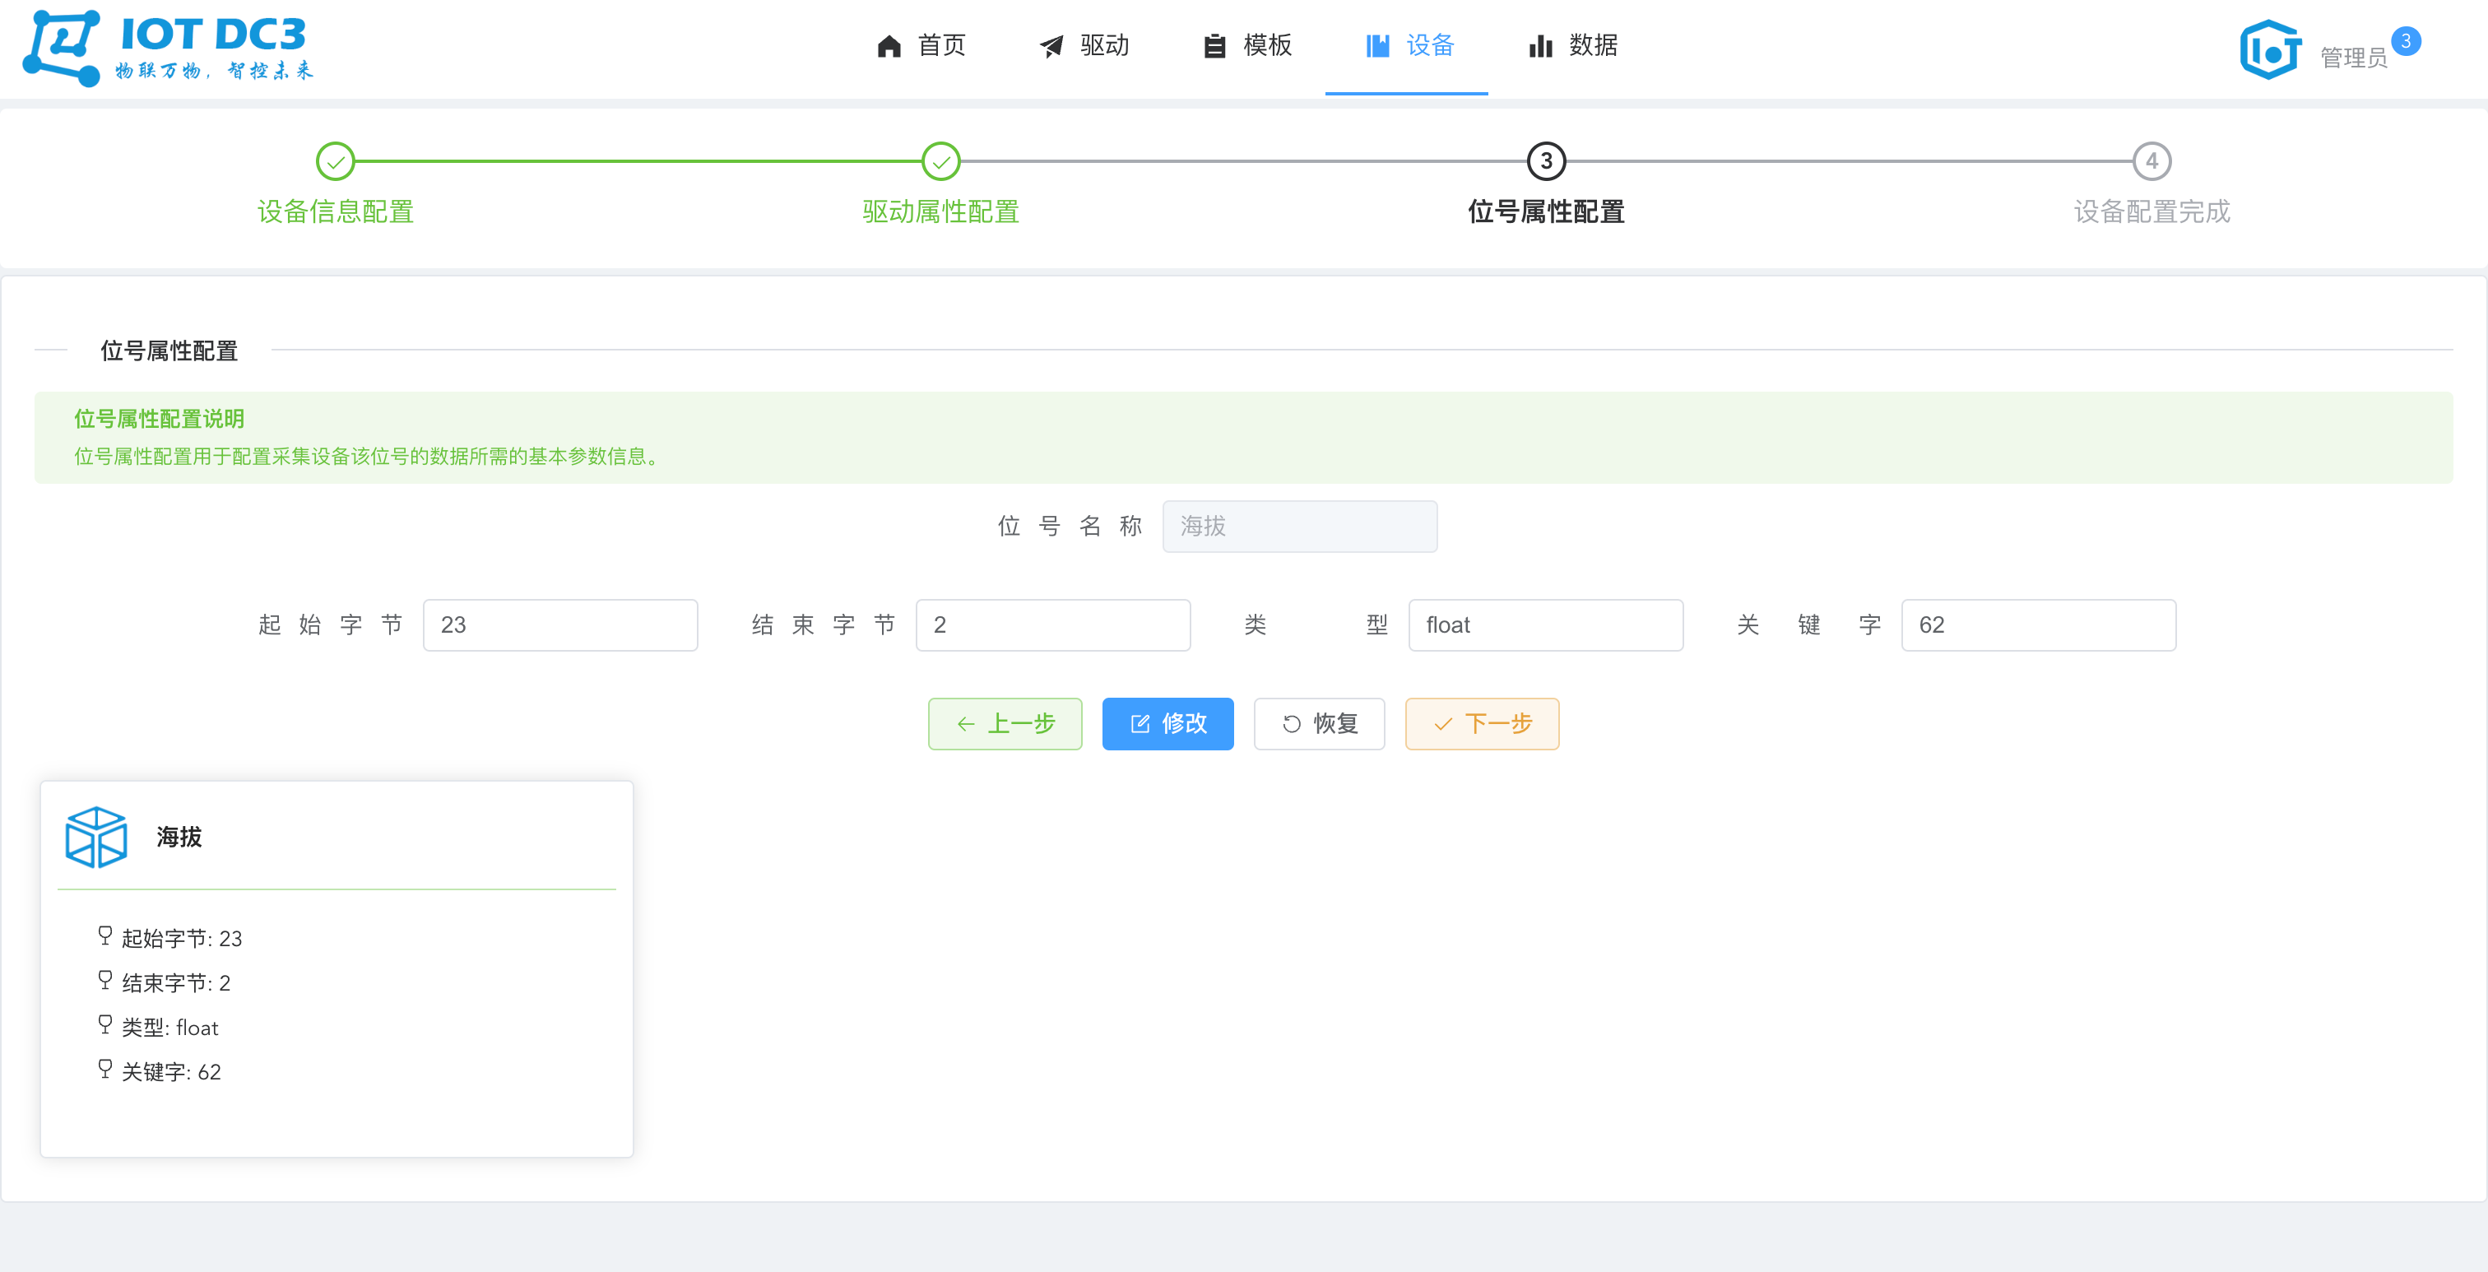Screen dimensions: 2488x1272
Task: Click the 驱动属性配置 step checkmark
Action: (940, 161)
